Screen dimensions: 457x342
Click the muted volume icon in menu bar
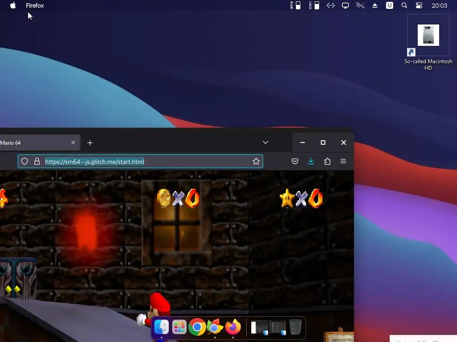point(360,5)
